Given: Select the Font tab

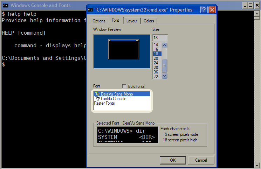Looking at the screenshot, I should click(x=115, y=20).
